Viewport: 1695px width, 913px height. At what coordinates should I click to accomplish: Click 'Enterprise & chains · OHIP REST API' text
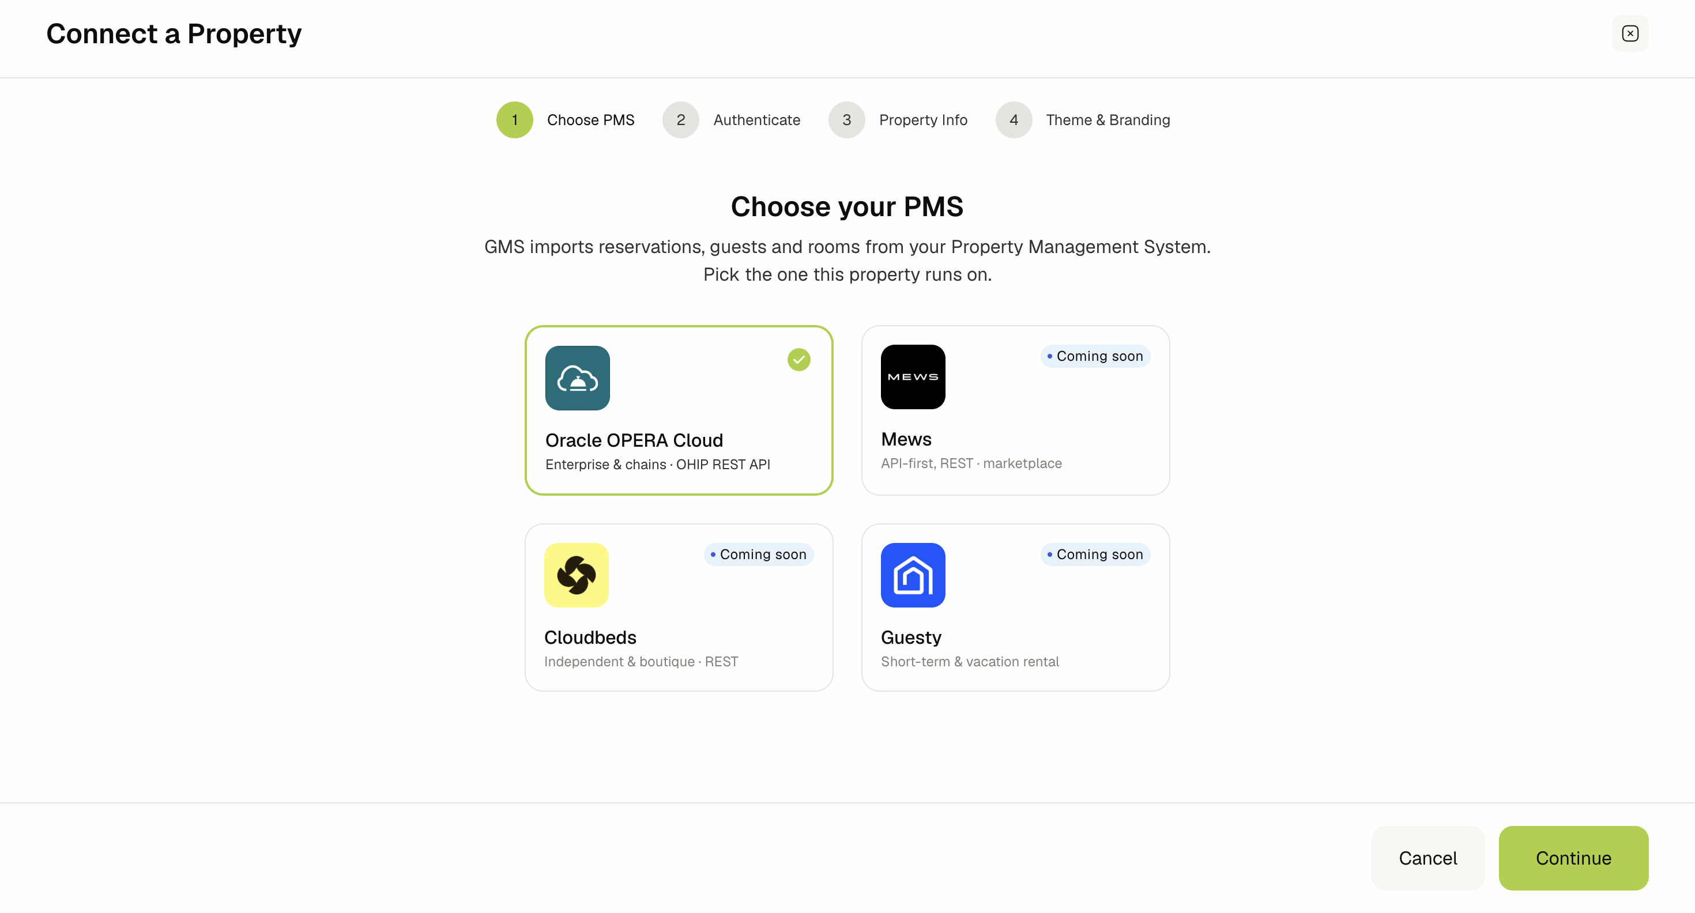(657, 465)
